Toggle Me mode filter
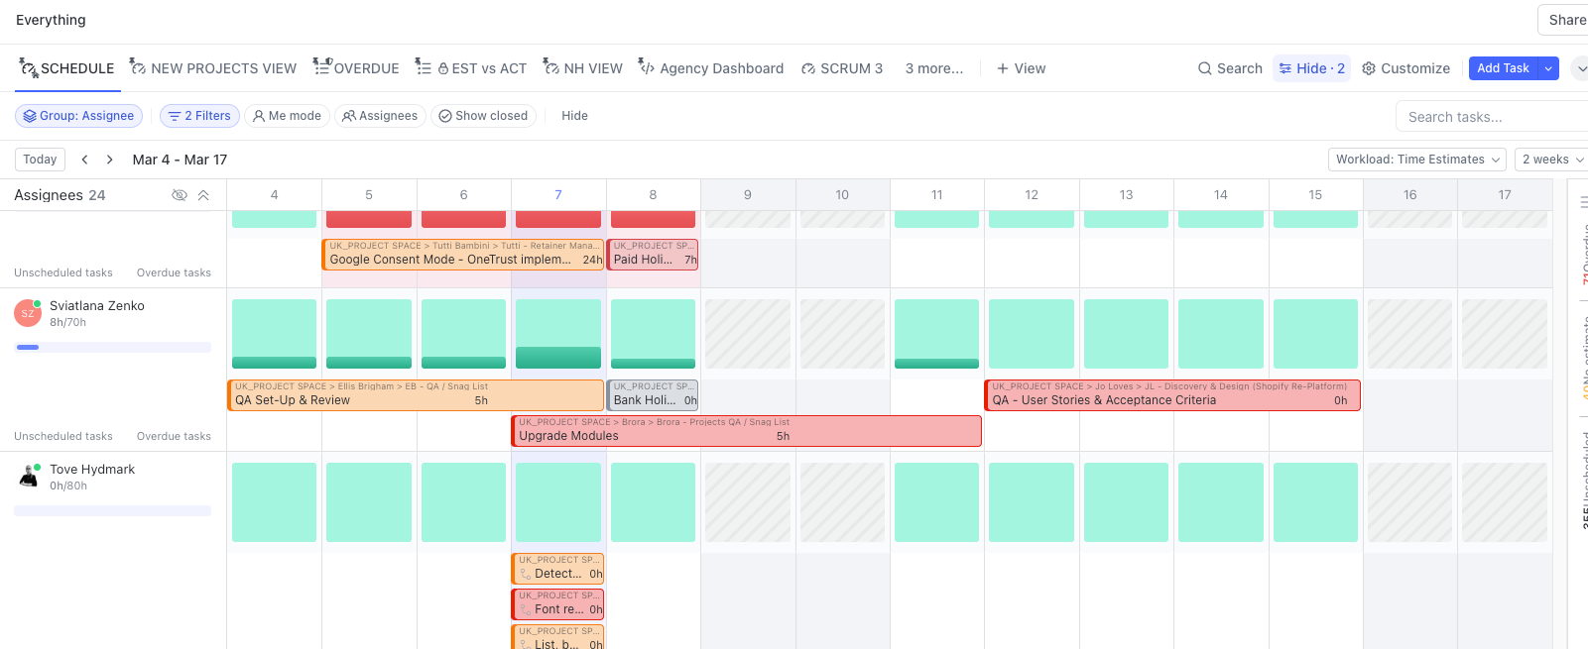This screenshot has height=649, width=1588. pyautogui.click(x=287, y=116)
